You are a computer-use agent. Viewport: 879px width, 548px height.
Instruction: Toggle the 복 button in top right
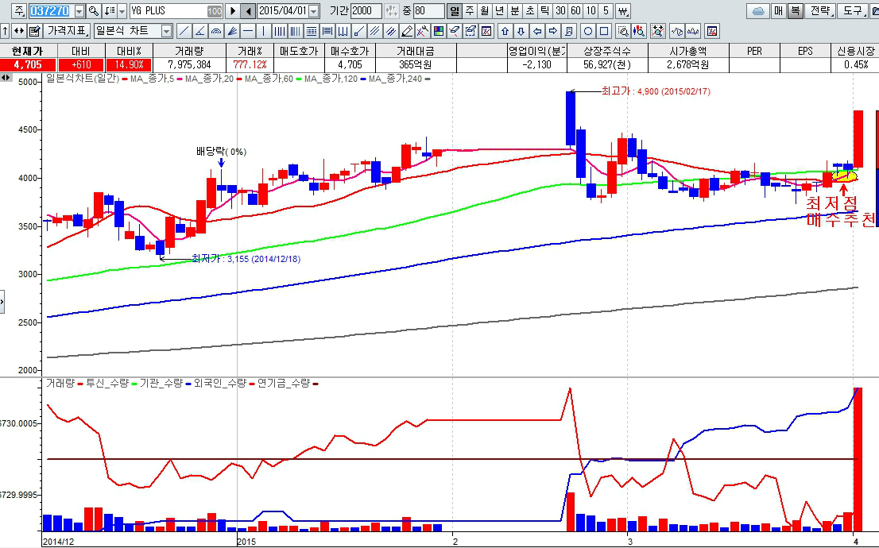click(794, 11)
